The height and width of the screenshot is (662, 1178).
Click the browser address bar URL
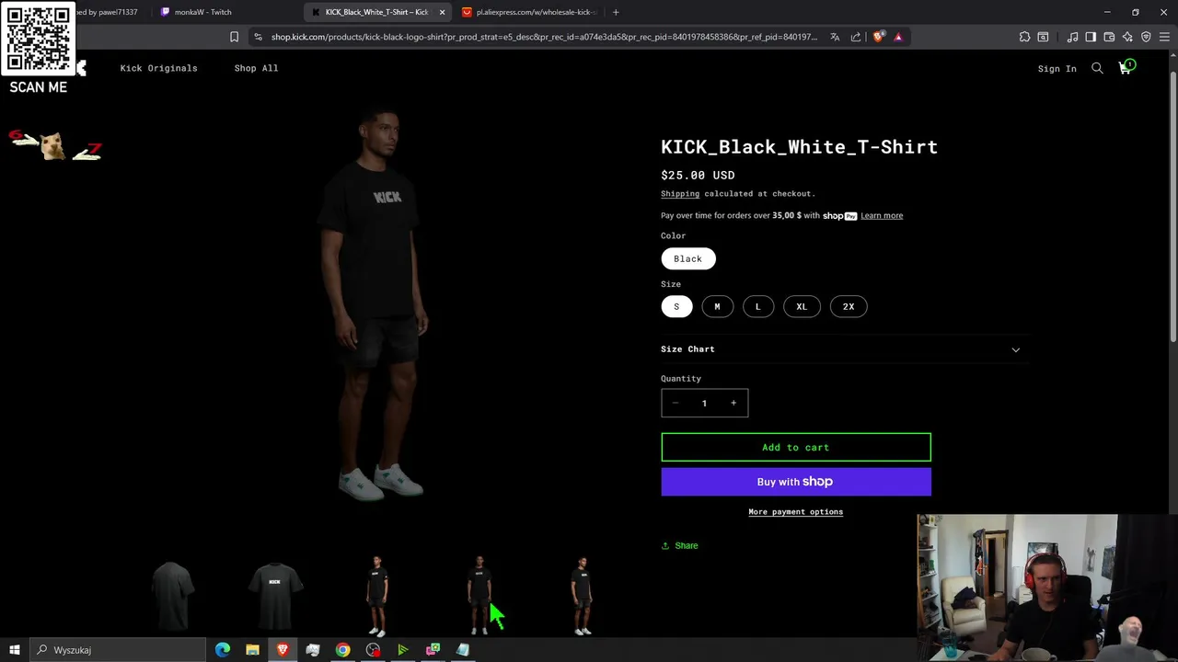[543, 37]
